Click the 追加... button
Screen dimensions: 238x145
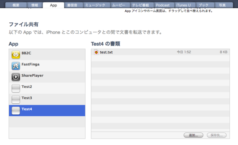click(x=193, y=135)
